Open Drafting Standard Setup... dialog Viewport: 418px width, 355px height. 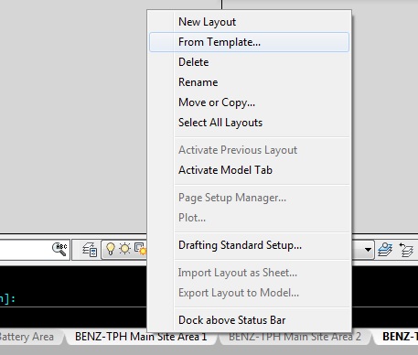coord(249,245)
